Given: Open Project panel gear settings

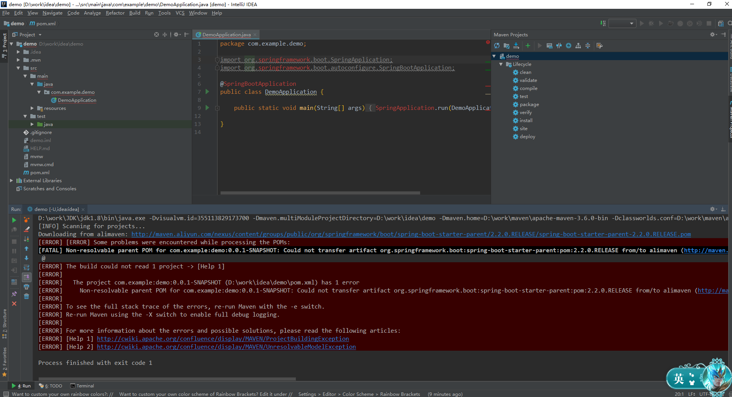Looking at the screenshot, I should (177, 34).
